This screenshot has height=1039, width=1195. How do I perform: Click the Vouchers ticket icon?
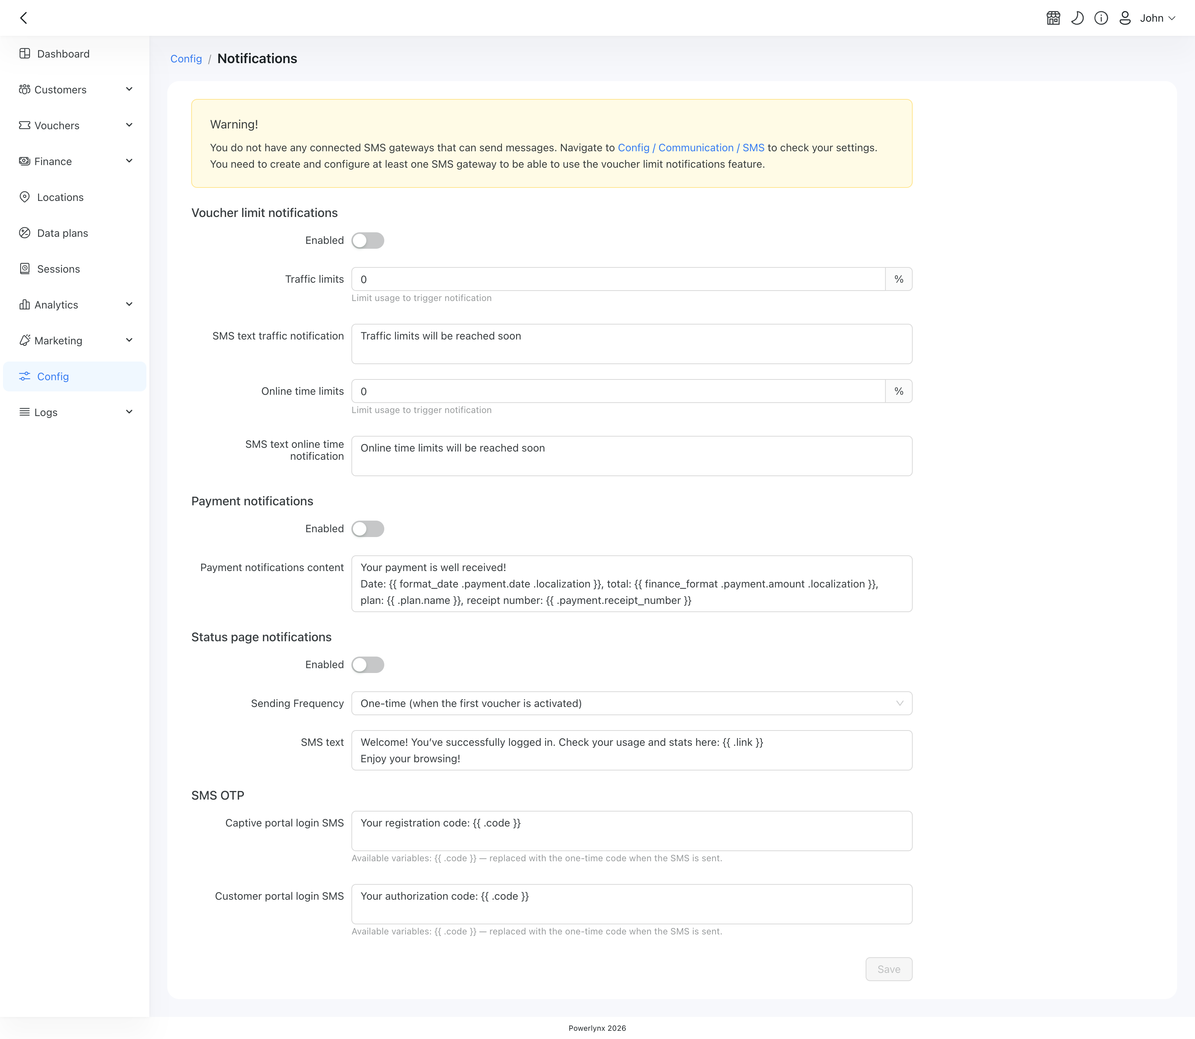[x=25, y=125]
